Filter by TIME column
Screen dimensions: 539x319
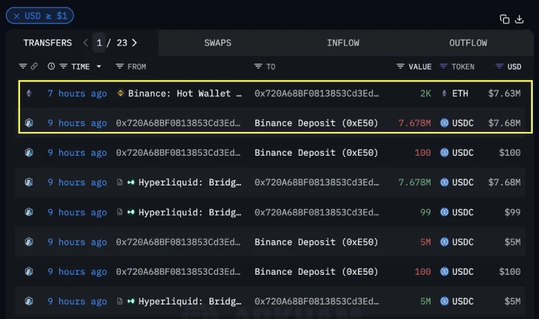click(64, 66)
